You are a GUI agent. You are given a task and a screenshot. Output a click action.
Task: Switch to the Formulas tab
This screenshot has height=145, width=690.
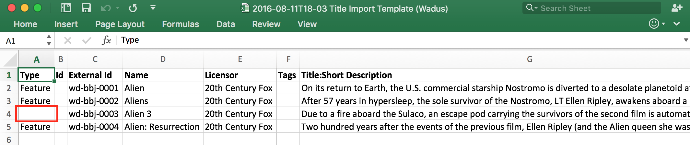click(x=181, y=24)
